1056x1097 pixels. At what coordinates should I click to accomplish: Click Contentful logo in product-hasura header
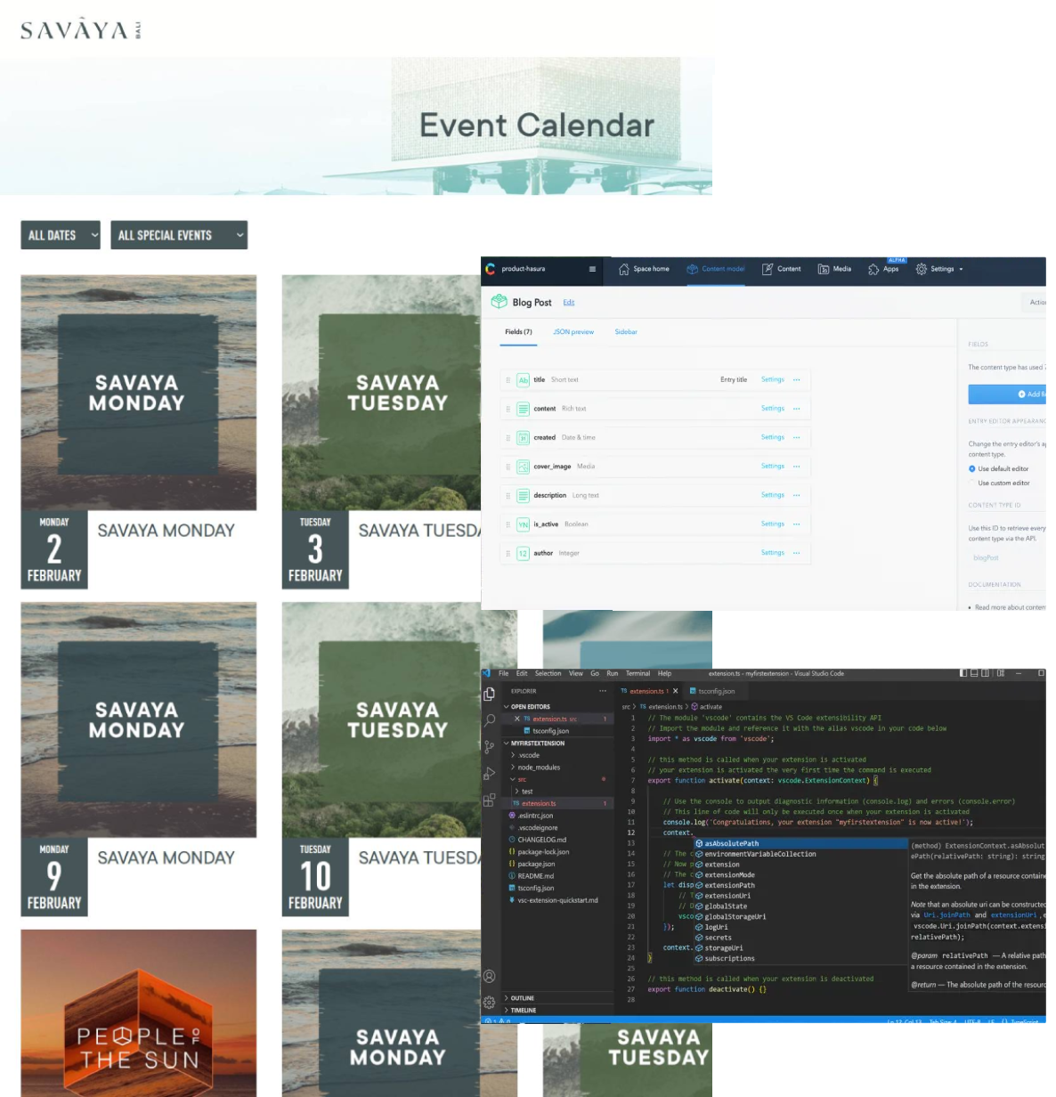click(490, 269)
